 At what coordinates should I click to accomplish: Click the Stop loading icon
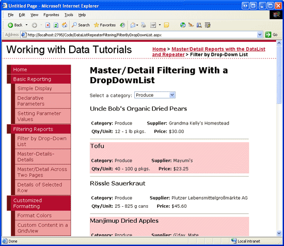(x=48, y=25)
